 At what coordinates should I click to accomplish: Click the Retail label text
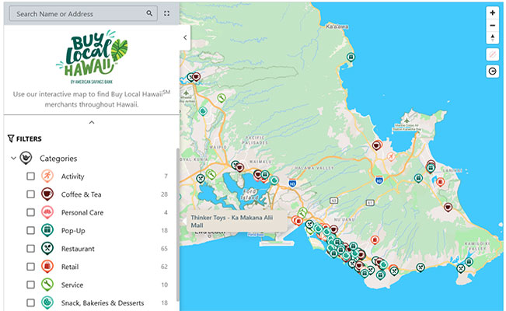pyautogui.click(x=70, y=267)
